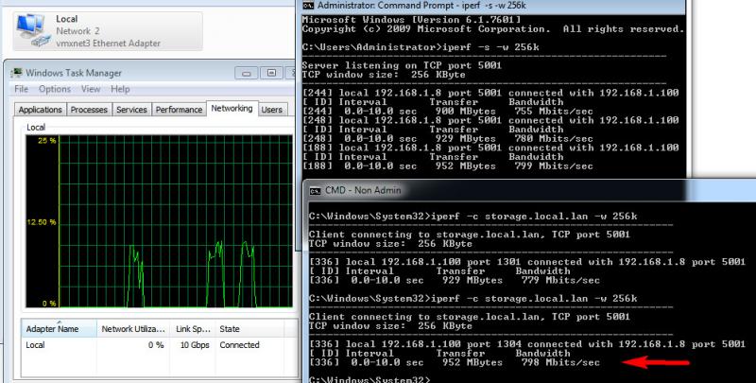Open the Options menu in Task Manager
The image size is (756, 383).
[x=55, y=89]
